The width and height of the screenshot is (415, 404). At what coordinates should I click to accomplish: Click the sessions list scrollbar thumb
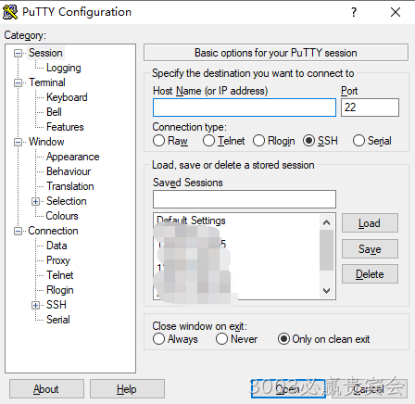[326, 250]
